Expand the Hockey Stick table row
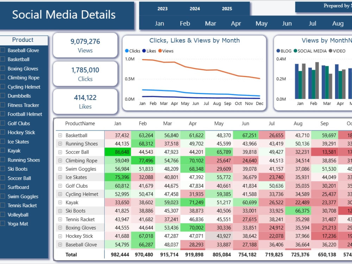352x264 pixels. (x=60, y=236)
